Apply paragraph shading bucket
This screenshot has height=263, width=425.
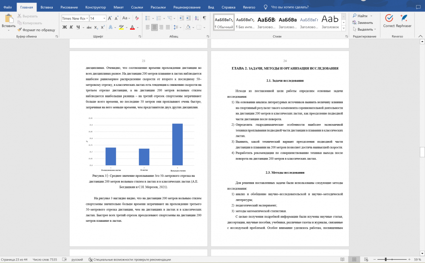pyautogui.click(x=188, y=27)
